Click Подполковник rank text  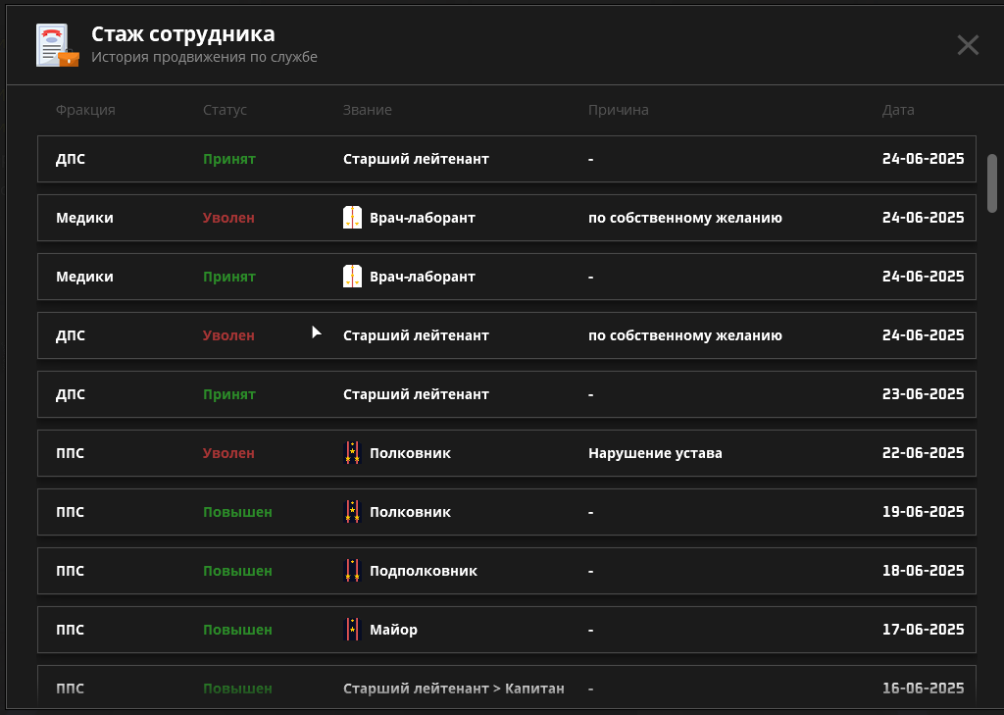[424, 571]
